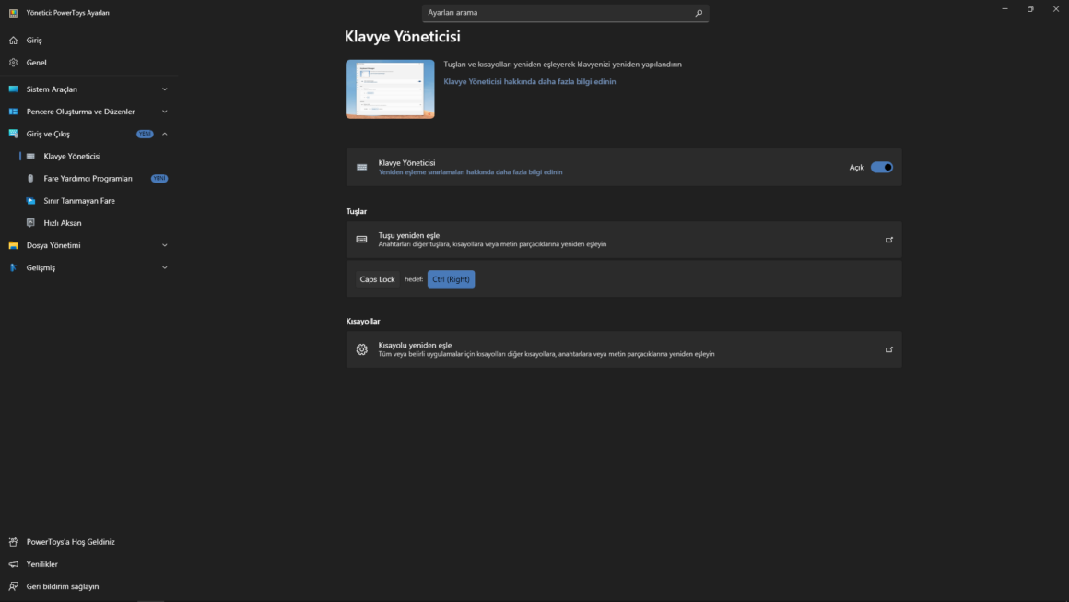Expand Pencere Oluşturma ve Düzenler section
This screenshot has height=602, width=1069.
165,112
